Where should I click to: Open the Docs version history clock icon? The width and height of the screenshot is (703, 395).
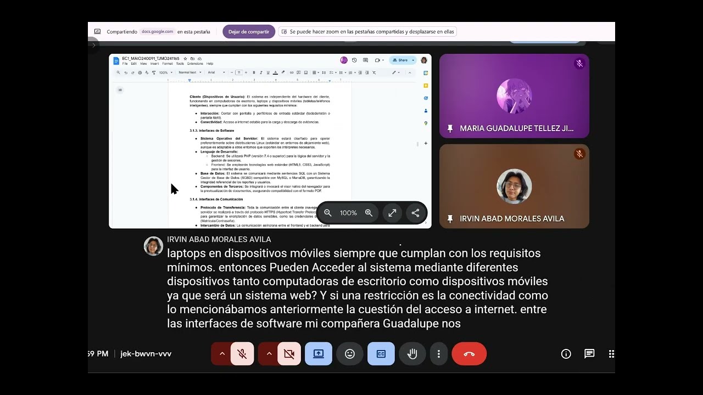point(354,60)
